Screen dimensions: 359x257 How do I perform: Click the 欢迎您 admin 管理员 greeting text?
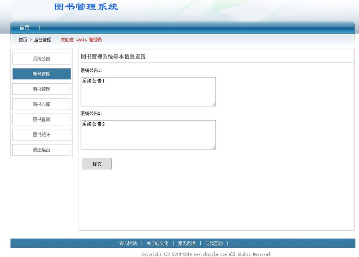pos(81,40)
